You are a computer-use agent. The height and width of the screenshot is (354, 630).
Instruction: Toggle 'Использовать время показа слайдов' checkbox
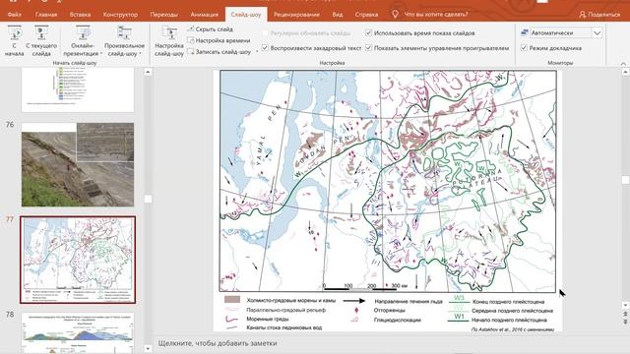(x=368, y=32)
